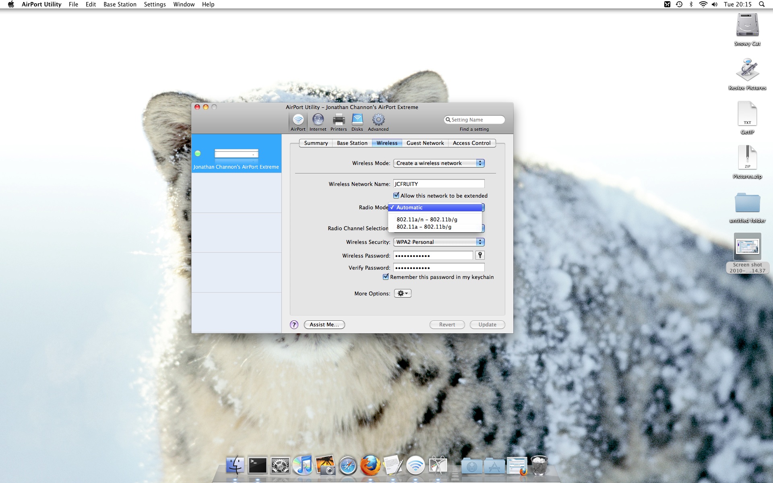This screenshot has height=483, width=773.
Task: Switch to the Summary tab
Action: click(x=316, y=143)
